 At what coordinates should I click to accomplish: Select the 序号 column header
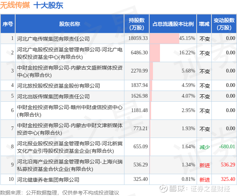click(x=7, y=24)
